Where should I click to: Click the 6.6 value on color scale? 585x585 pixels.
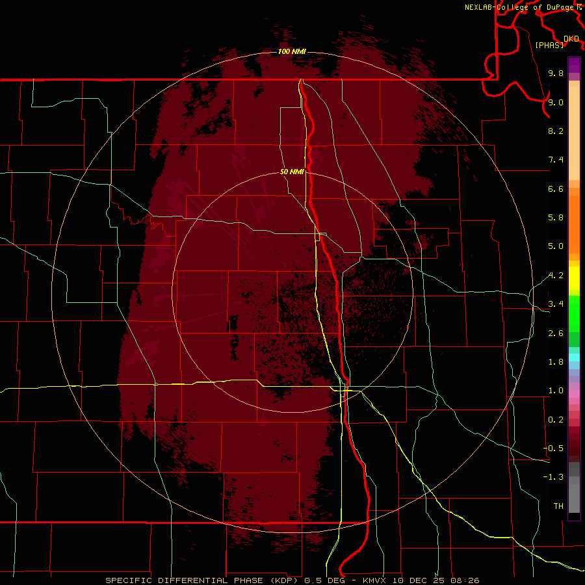point(556,188)
